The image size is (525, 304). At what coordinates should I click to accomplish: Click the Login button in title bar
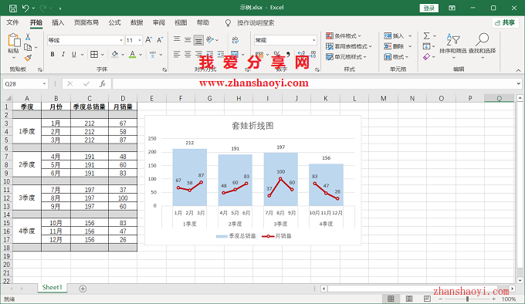point(429,8)
